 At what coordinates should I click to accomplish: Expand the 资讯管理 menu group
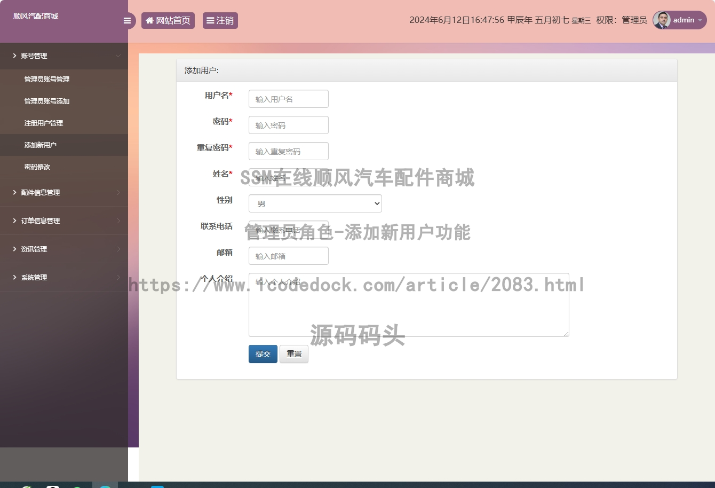(64, 249)
